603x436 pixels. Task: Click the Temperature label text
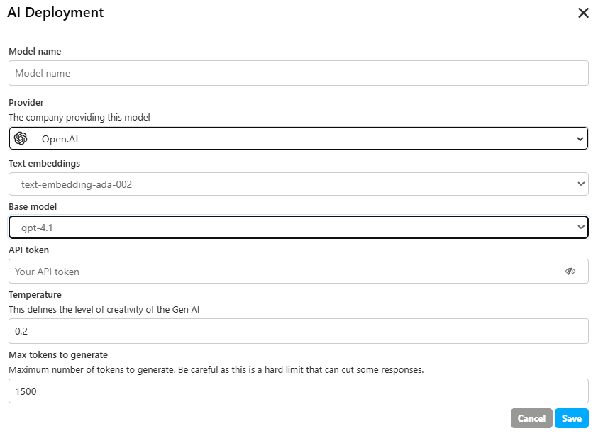tap(35, 294)
